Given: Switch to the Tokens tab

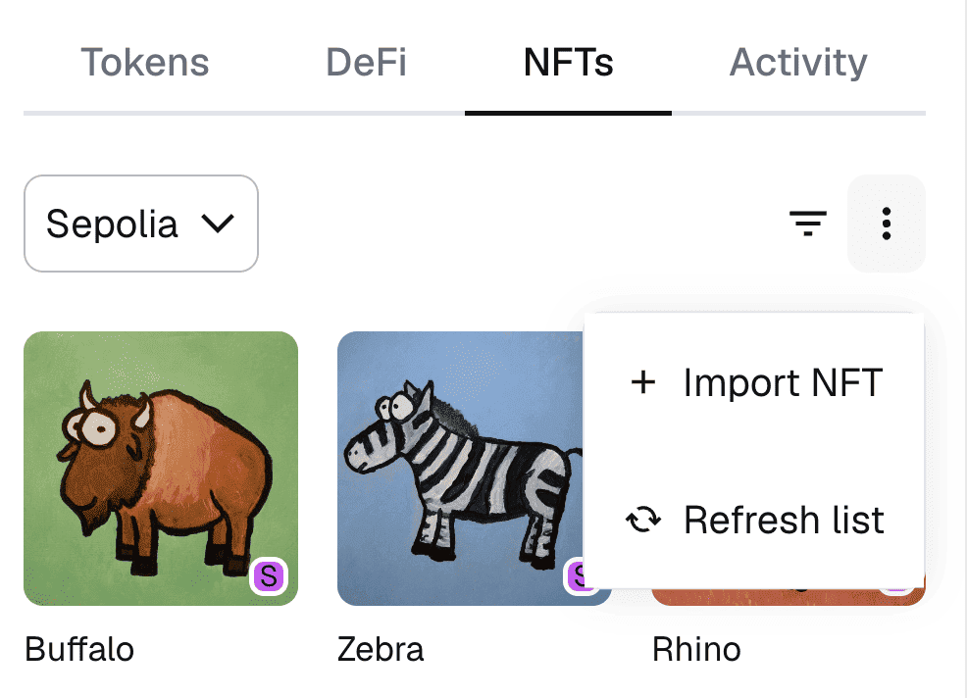Looking at the screenshot, I should pyautogui.click(x=144, y=63).
